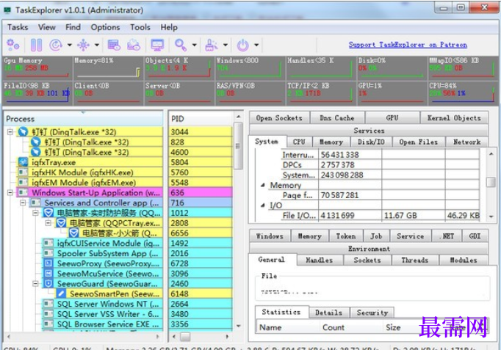Viewport: 501px width, 350px height.
Task: Click the CPU=84% usage graph panel
Action: 462,93
